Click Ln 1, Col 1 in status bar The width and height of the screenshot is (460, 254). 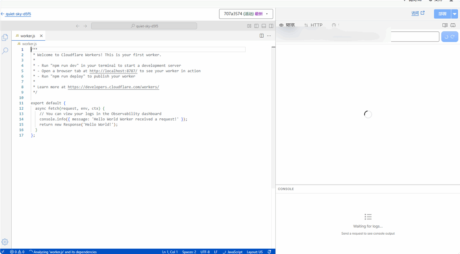click(170, 252)
